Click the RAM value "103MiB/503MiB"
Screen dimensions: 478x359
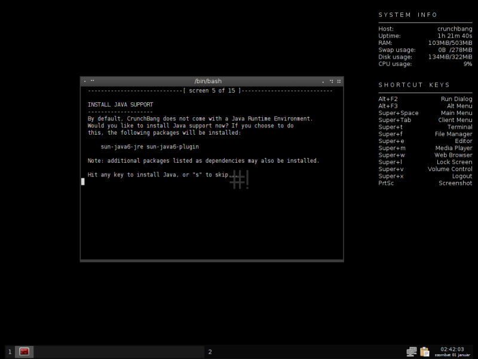coord(451,42)
